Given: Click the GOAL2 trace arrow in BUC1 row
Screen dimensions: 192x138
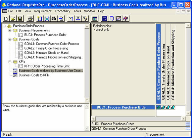Looking at the screenshot, I should (x=163, y=107).
